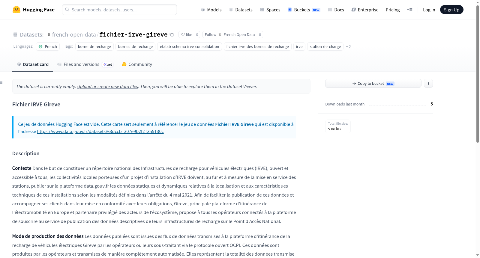The height and width of the screenshot is (258, 480).
Task: Open Datasets page from top navigation
Action: click(x=241, y=10)
